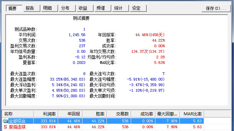Switch to the 频谱 tab

(x=103, y=8)
